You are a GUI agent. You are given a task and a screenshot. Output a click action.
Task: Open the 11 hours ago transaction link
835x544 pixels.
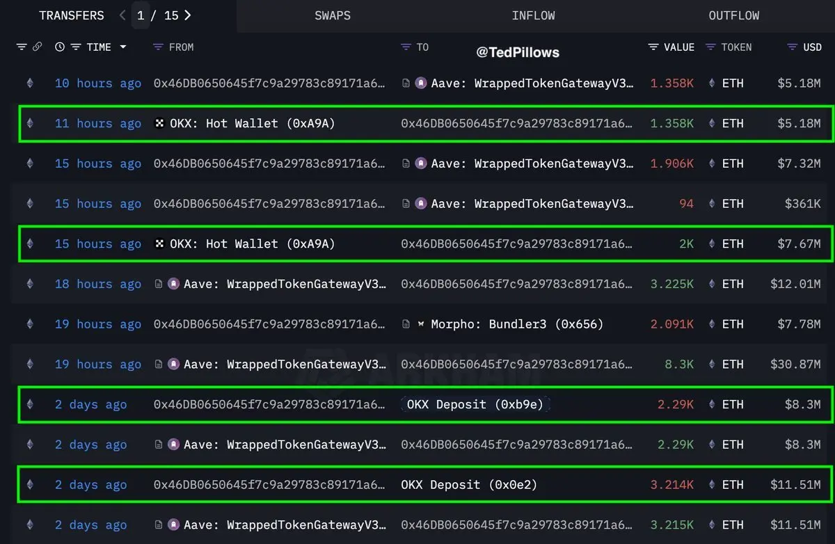98,124
